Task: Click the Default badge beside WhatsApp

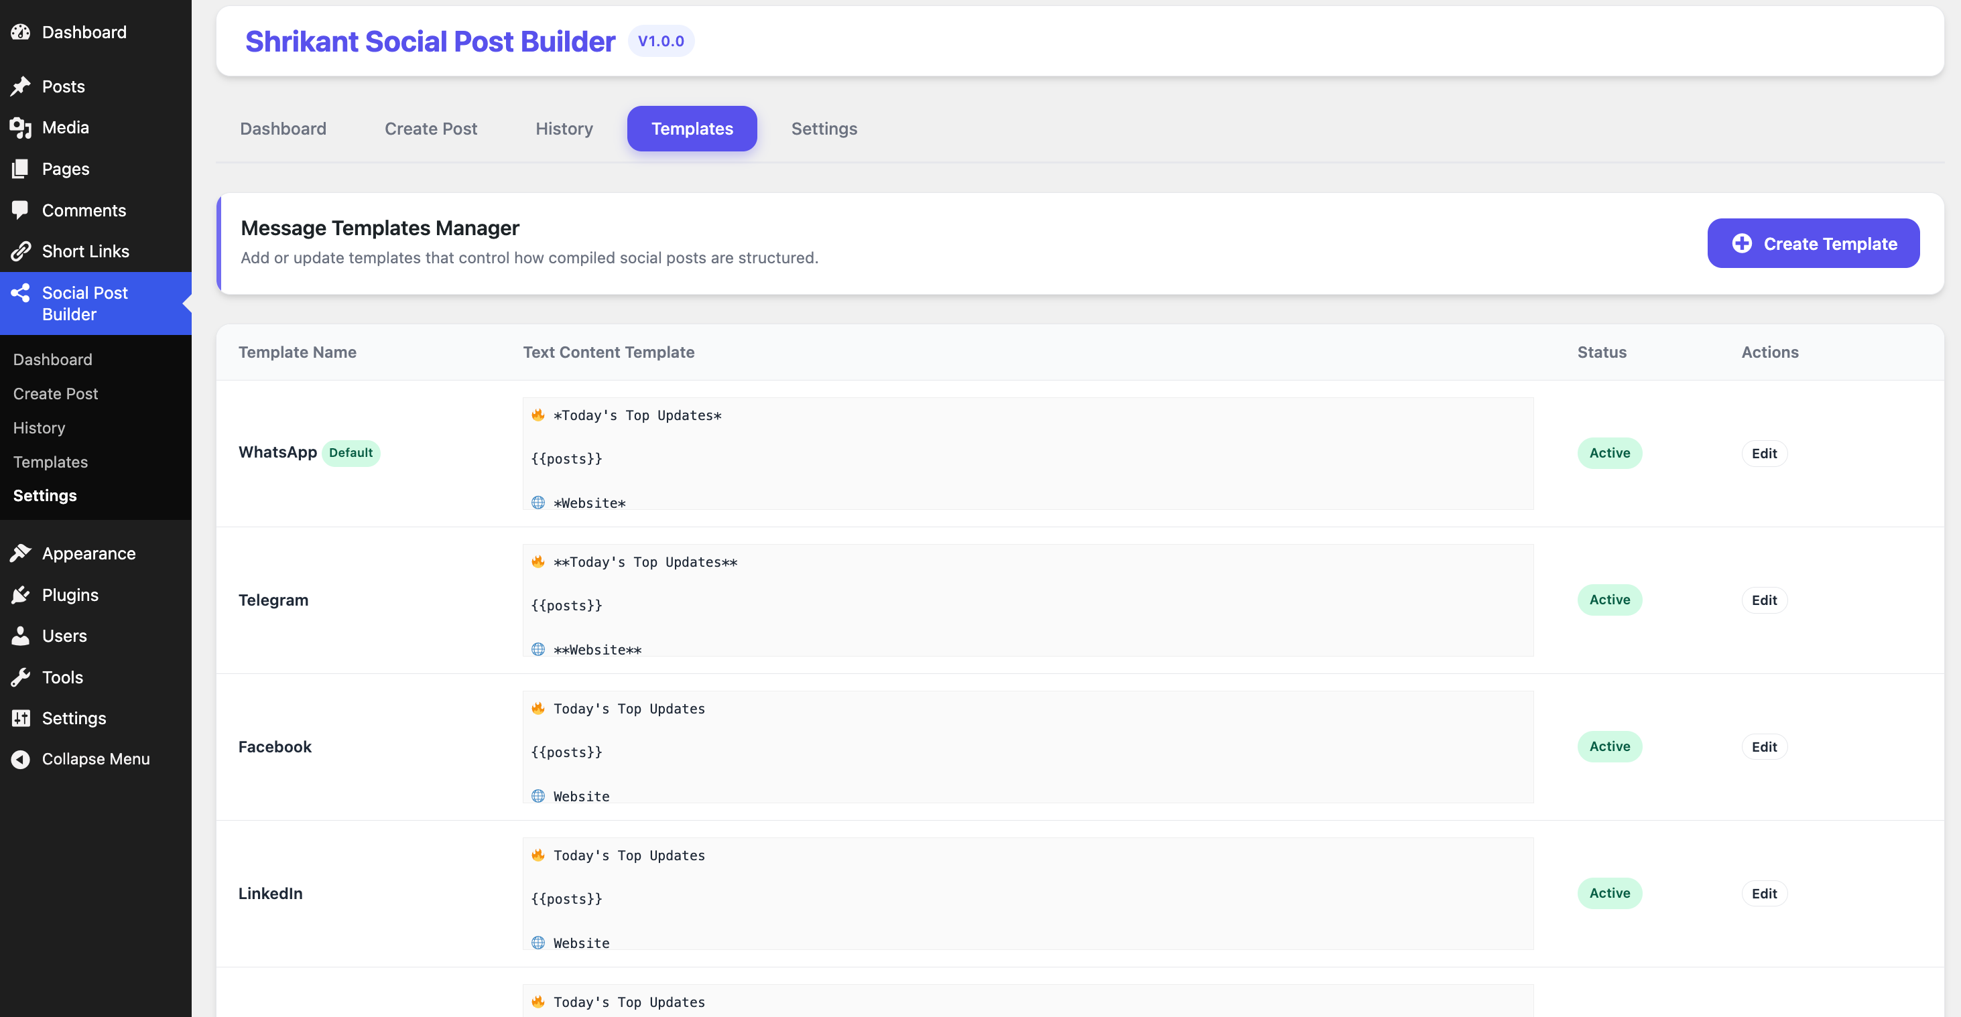Action: (x=351, y=453)
